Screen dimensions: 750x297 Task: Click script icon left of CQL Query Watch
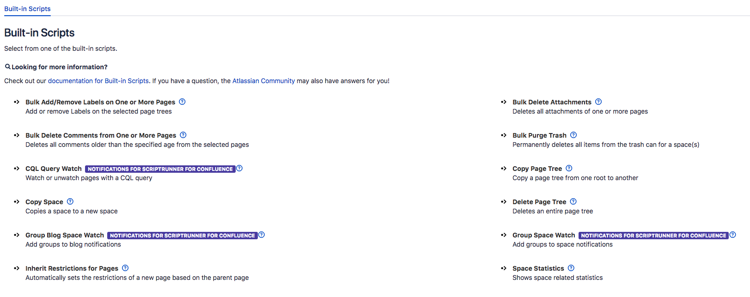pyautogui.click(x=17, y=169)
